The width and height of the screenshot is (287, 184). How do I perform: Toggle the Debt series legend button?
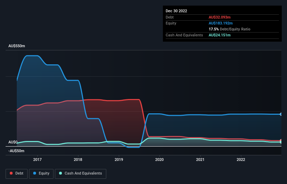point(16,174)
